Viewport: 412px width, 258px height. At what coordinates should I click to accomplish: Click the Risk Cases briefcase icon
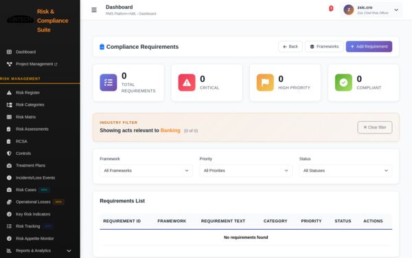[9, 190]
